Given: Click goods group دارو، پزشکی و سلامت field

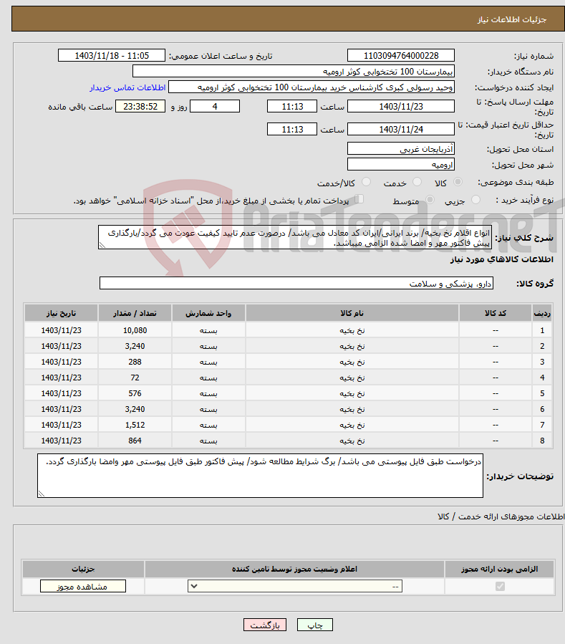Looking at the screenshot, I should [296, 284].
